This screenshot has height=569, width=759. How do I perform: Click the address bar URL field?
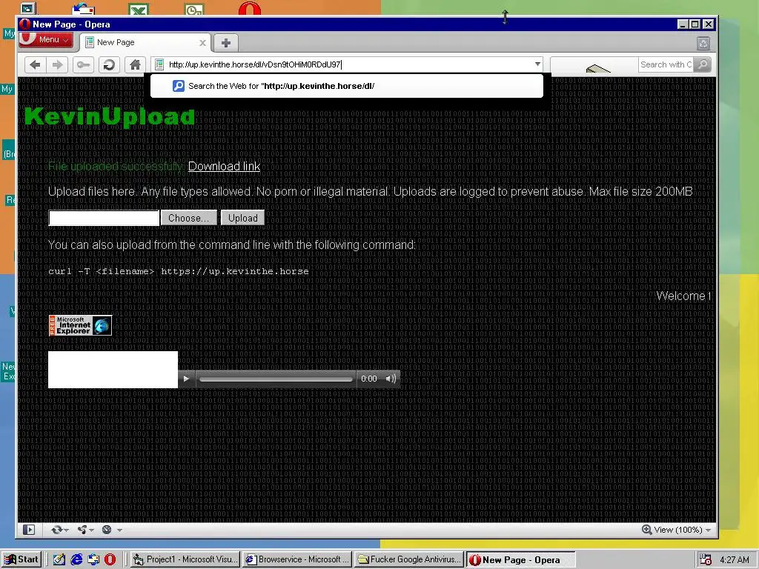(x=348, y=64)
